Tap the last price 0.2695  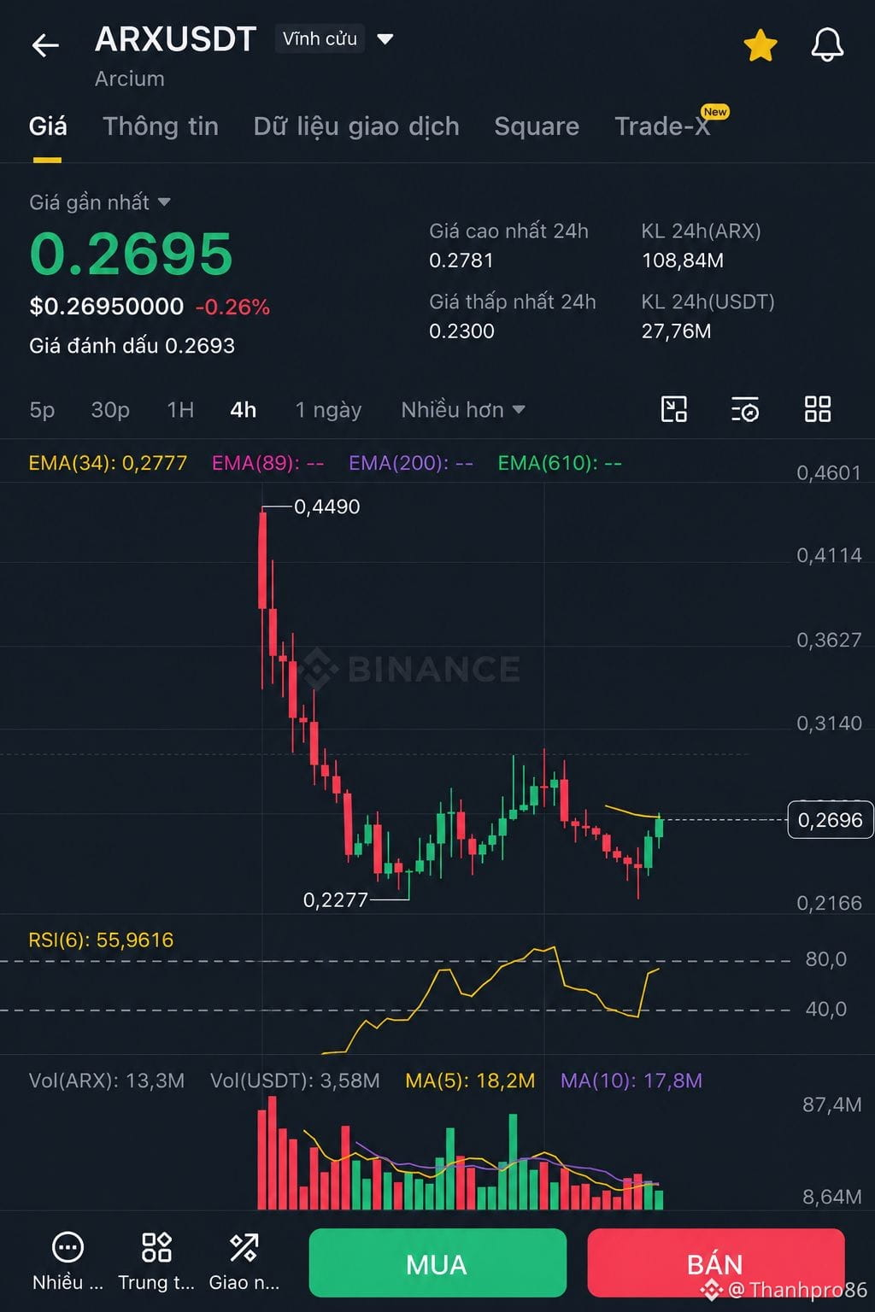(x=131, y=254)
